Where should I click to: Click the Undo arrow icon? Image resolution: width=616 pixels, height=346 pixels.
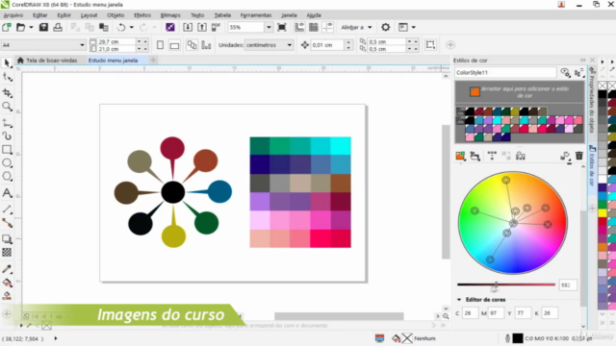[121, 27]
